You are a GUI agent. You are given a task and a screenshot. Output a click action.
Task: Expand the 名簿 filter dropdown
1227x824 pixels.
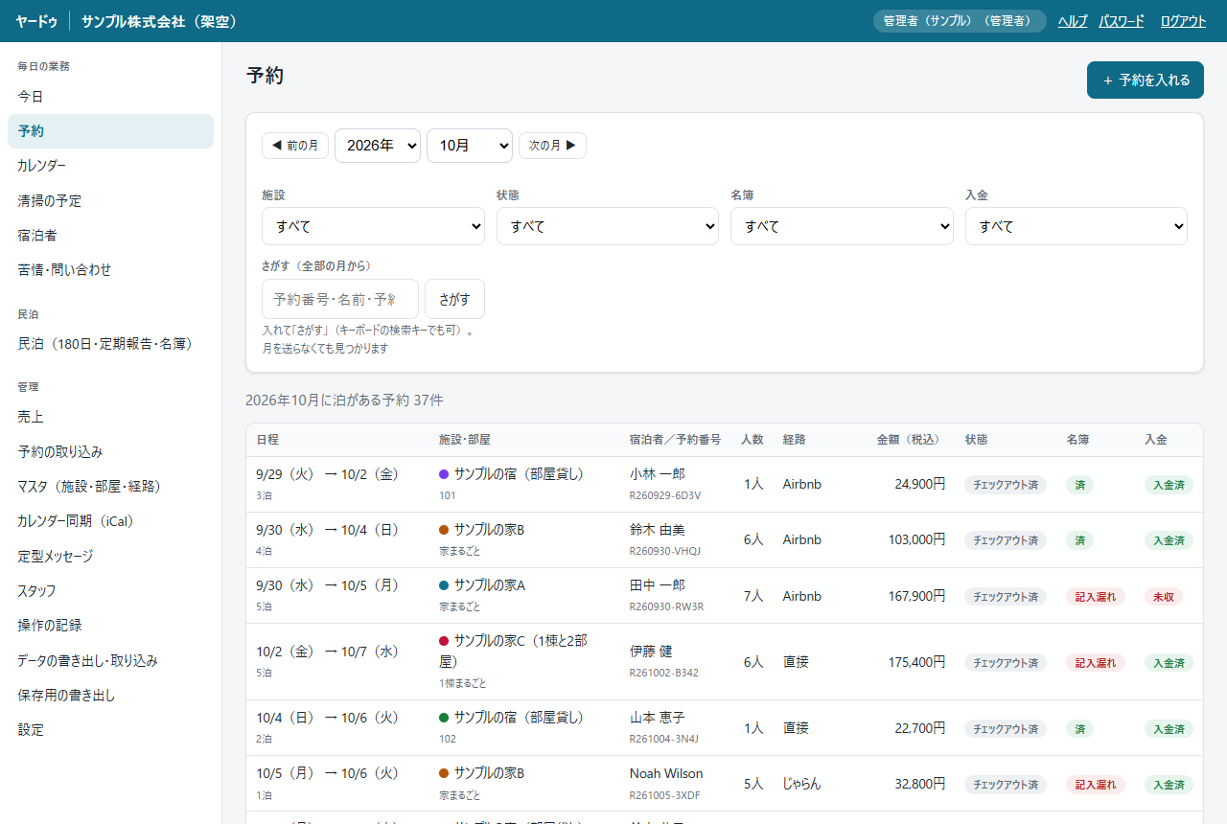(842, 226)
